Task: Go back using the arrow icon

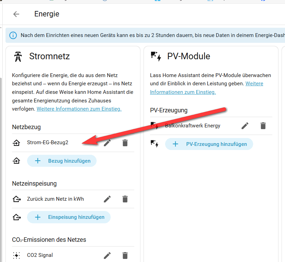Action: [16, 14]
